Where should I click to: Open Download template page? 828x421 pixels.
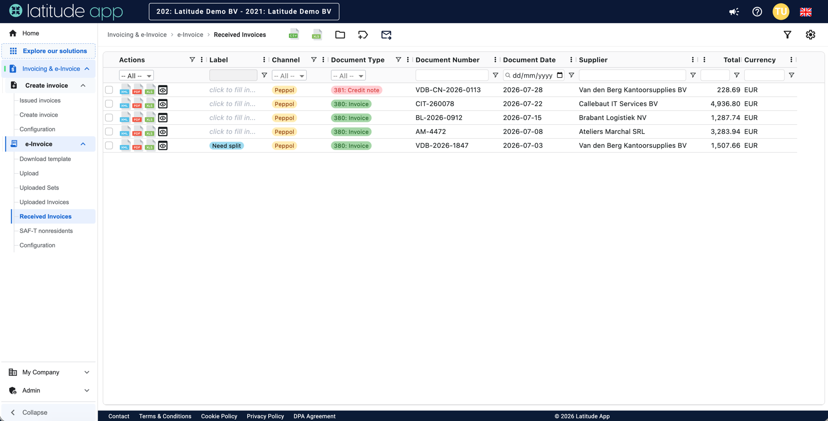[45, 159]
